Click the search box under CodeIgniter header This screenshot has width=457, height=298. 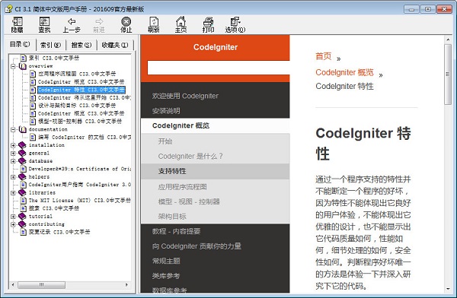click(219, 68)
